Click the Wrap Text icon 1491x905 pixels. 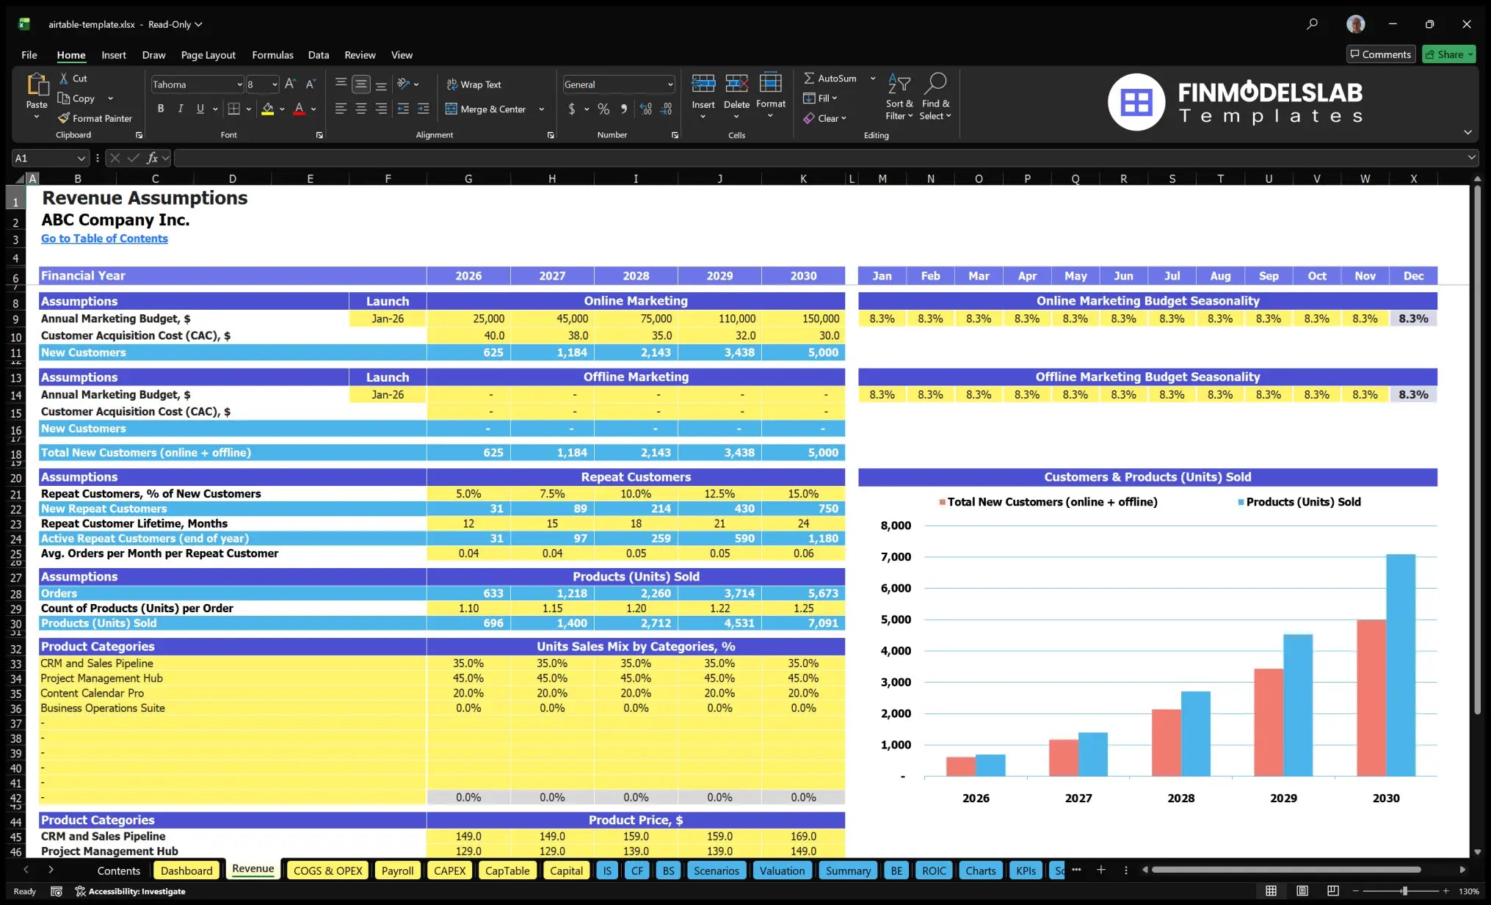click(x=452, y=84)
